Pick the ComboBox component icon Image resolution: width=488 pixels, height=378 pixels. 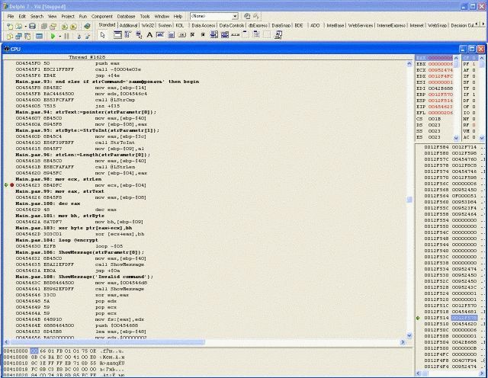225,35
